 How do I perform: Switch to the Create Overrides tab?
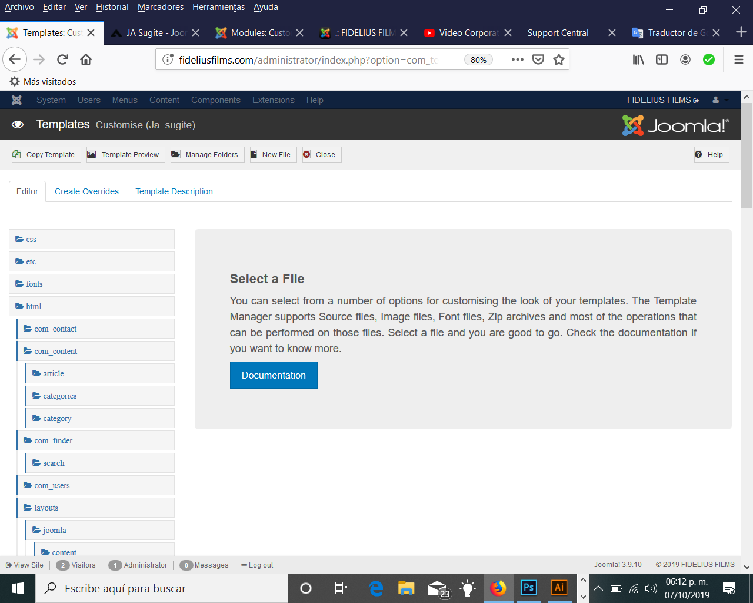[x=86, y=191]
